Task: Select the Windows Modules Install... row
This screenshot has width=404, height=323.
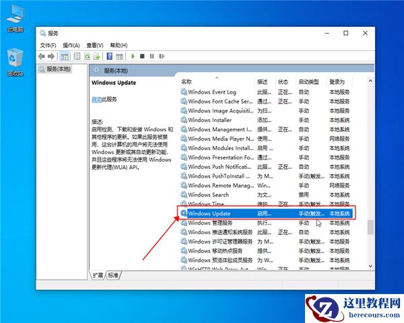Action: click(x=265, y=148)
